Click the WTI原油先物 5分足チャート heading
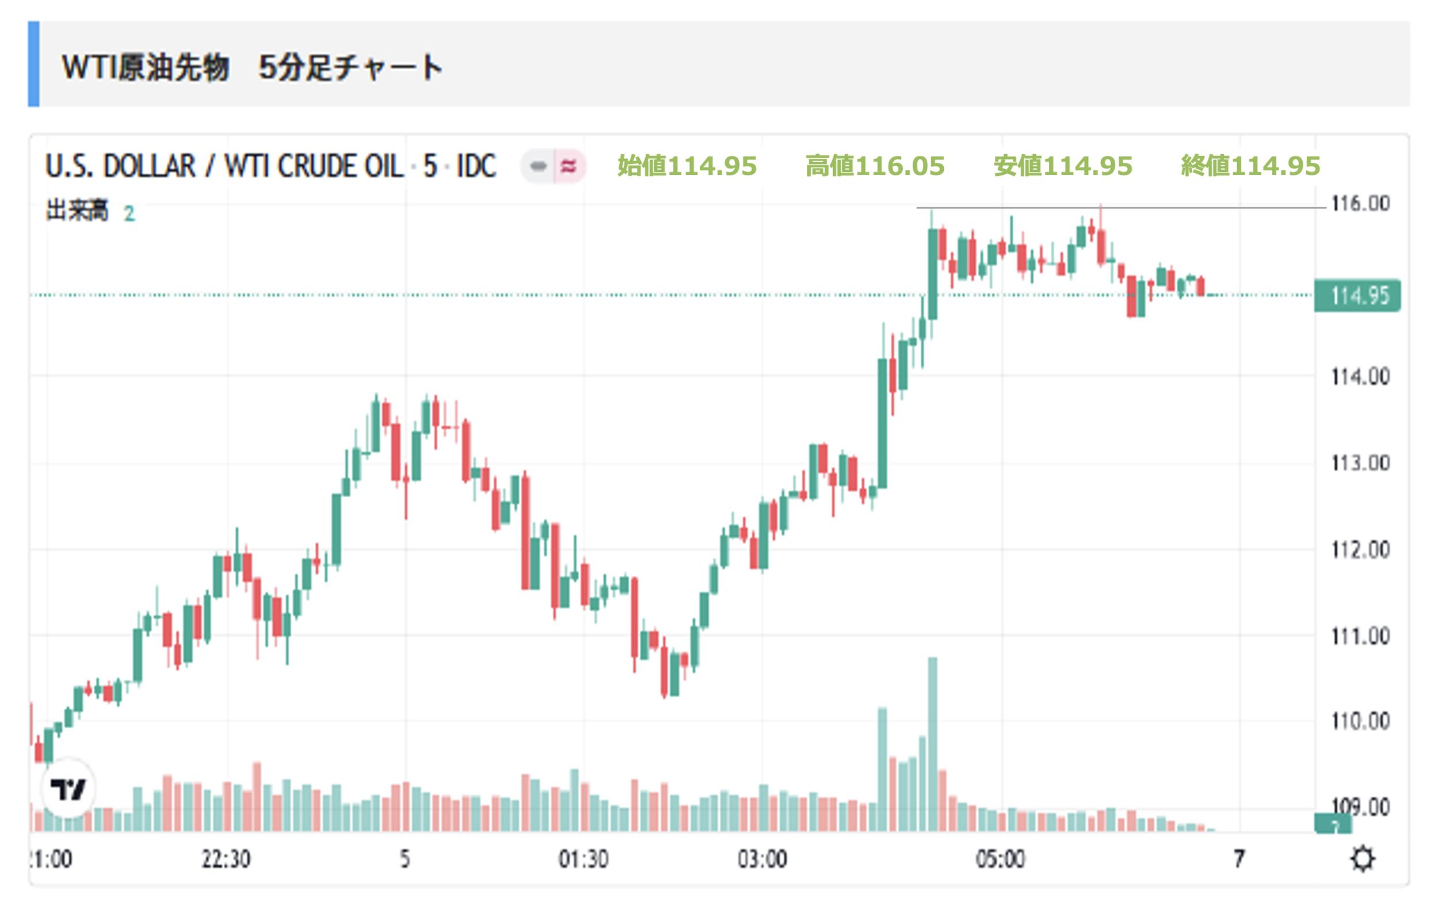Viewport: 1434px width, 913px height. pos(253,66)
